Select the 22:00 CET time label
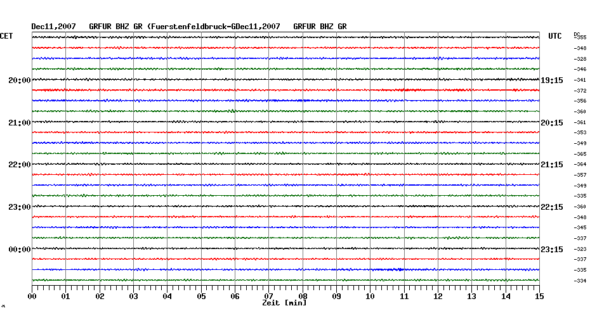 pyautogui.click(x=20, y=165)
